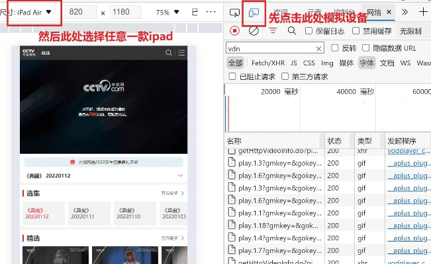Filter requests by 媒体 type
431x264 pixels.
(346, 63)
